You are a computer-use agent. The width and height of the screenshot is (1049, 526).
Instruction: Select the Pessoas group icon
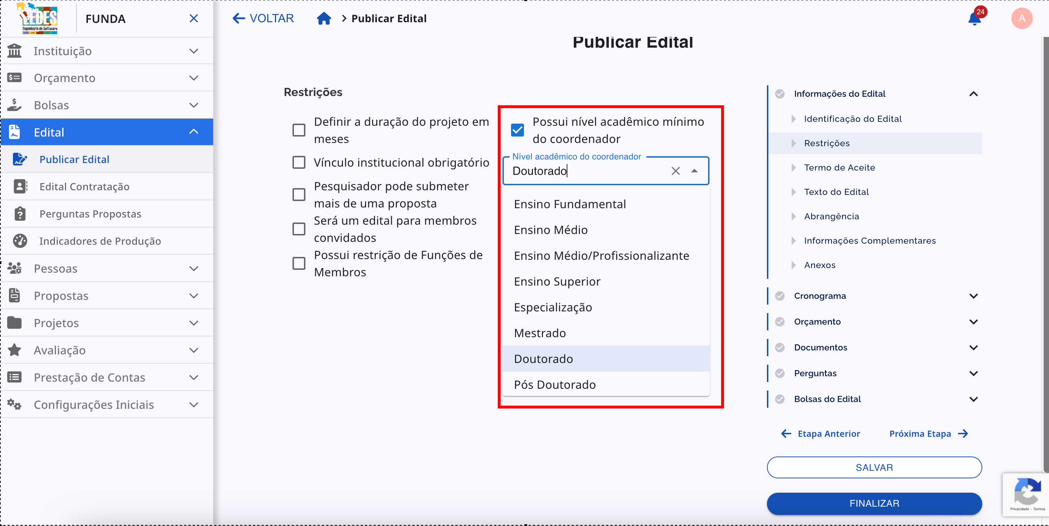click(15, 268)
